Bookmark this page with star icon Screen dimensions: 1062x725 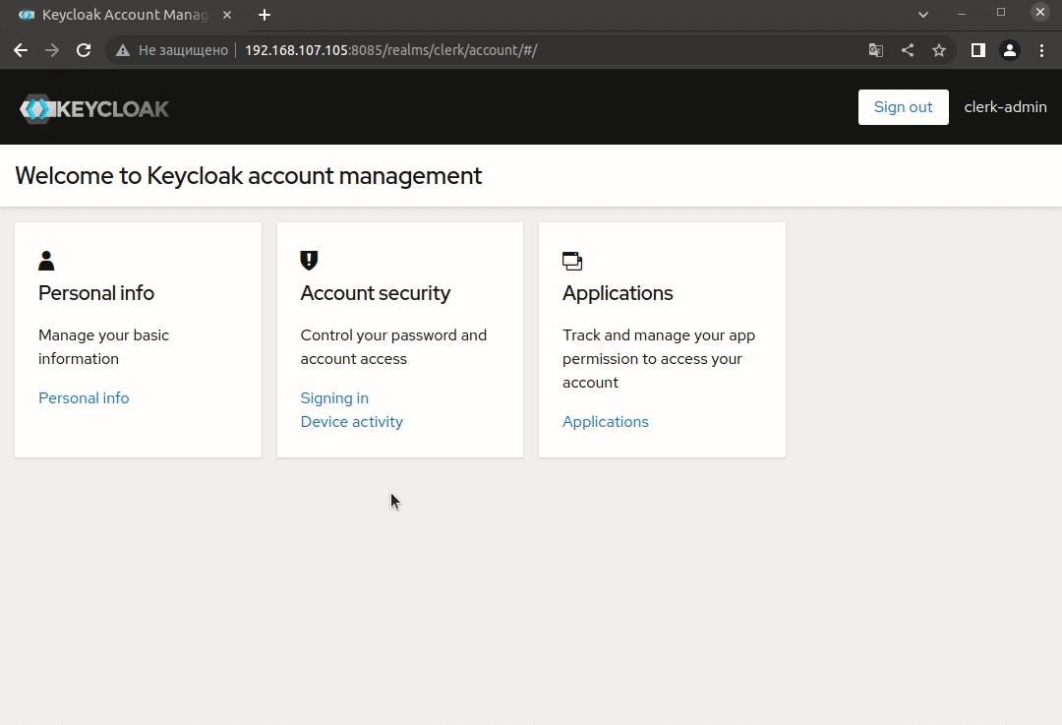point(939,50)
